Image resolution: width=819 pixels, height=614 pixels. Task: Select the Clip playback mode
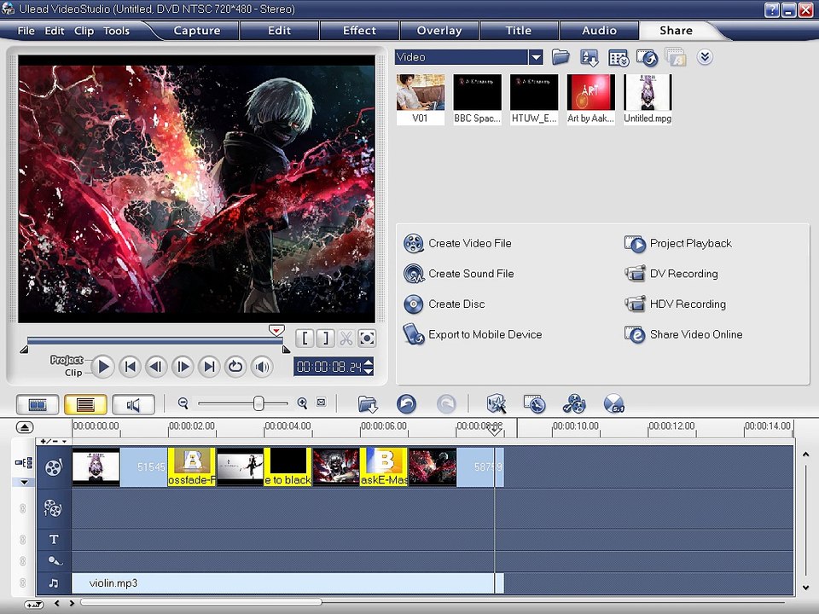pos(73,373)
